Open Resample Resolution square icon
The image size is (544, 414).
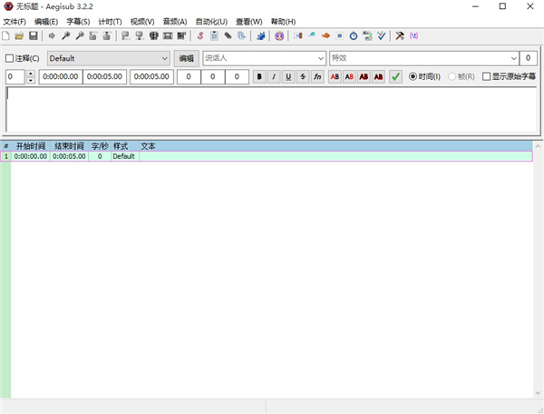point(340,35)
